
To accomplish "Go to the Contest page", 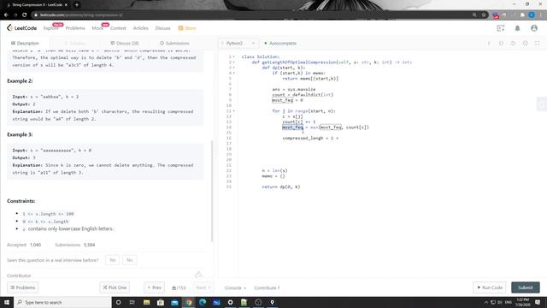I will (118, 28).
